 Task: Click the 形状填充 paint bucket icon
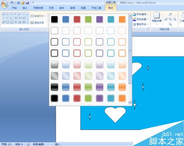[x=135, y=14]
